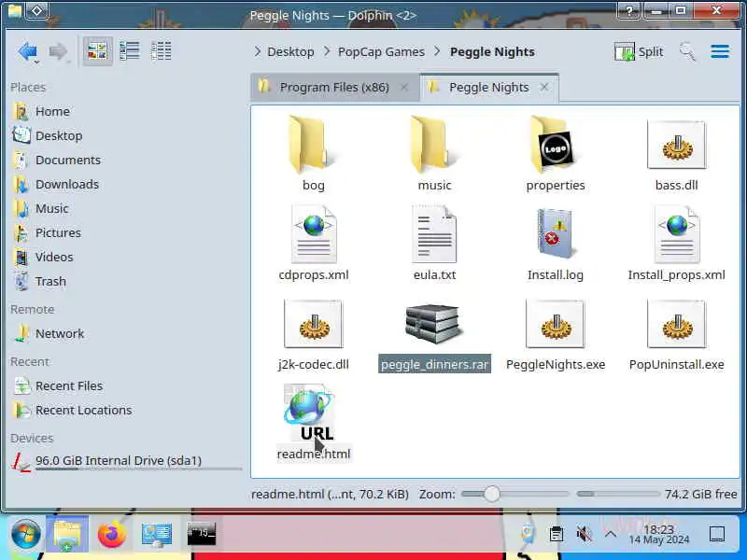Click the clock showing 18:23

tap(659, 534)
